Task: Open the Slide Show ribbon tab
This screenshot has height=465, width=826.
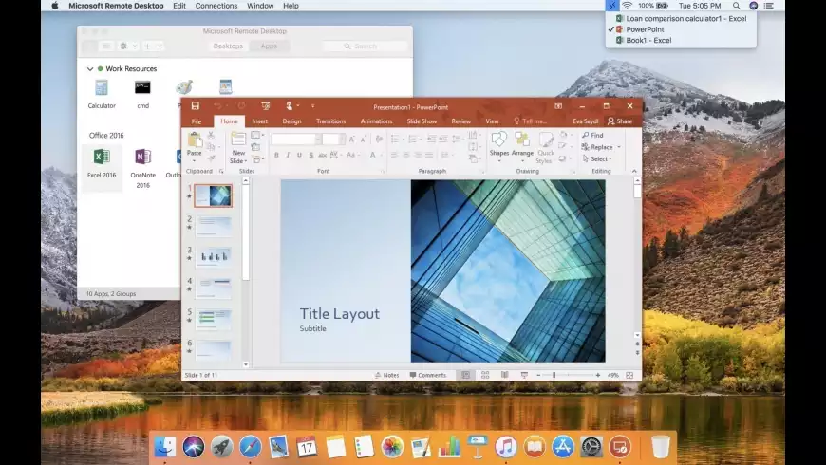Action: (422, 121)
